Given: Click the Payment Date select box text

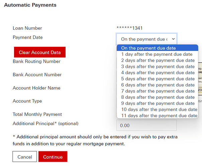Looking at the screenshot, I should click(x=144, y=39).
